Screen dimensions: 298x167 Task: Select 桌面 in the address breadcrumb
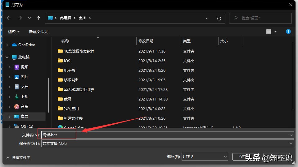pyautogui.click(x=83, y=18)
